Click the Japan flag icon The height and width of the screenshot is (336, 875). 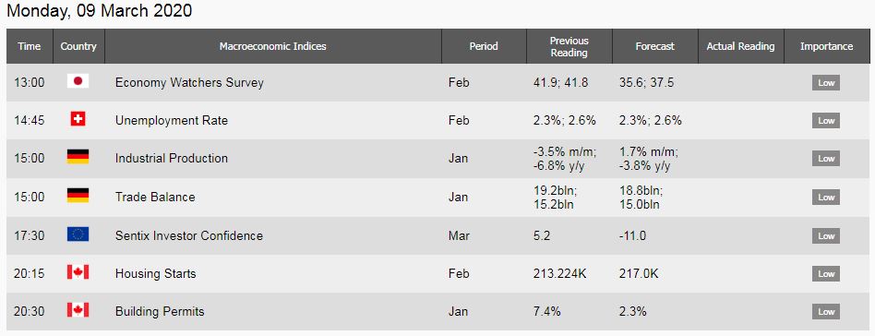pyautogui.click(x=78, y=81)
